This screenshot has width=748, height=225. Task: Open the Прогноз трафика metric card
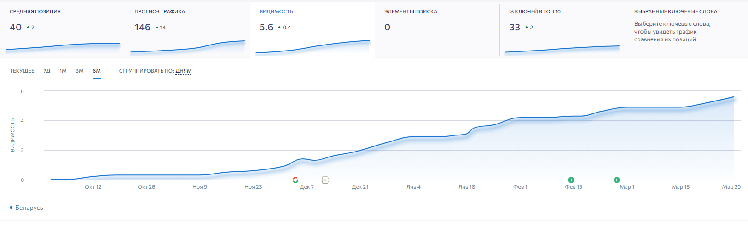point(187,30)
